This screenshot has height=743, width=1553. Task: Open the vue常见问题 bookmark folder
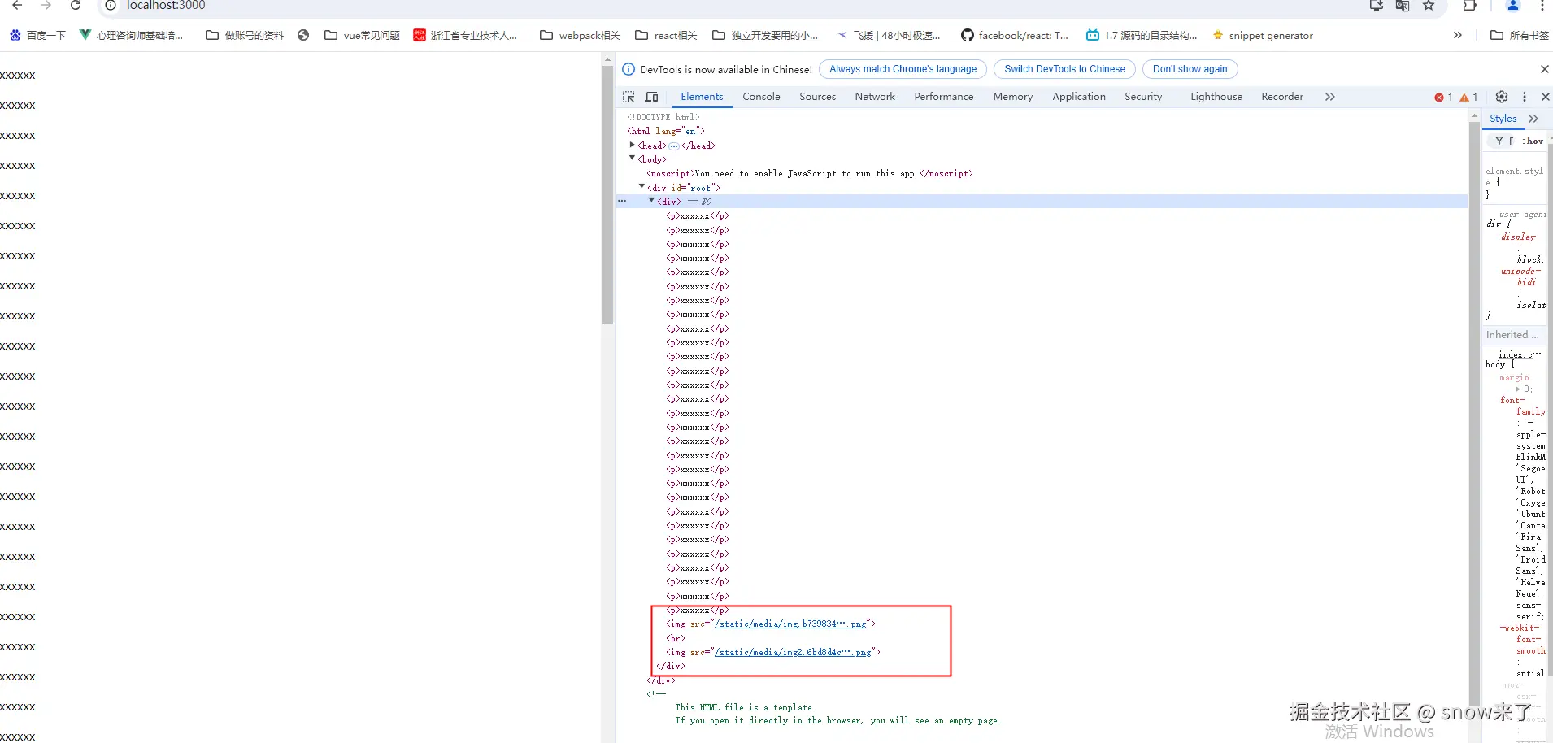362,36
